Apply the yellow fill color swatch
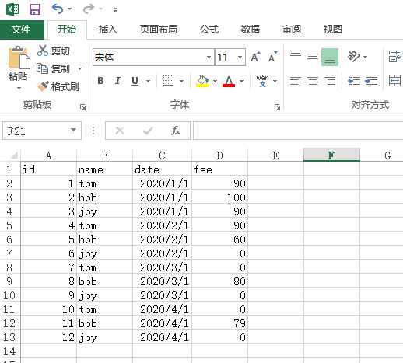Viewport: 403px width, 363px height. click(x=203, y=81)
